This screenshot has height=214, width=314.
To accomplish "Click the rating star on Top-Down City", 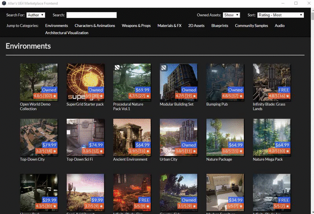I will [x=55, y=151].
